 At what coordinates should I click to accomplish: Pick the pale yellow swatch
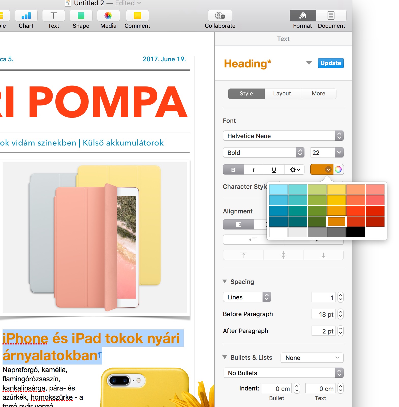click(x=336, y=190)
